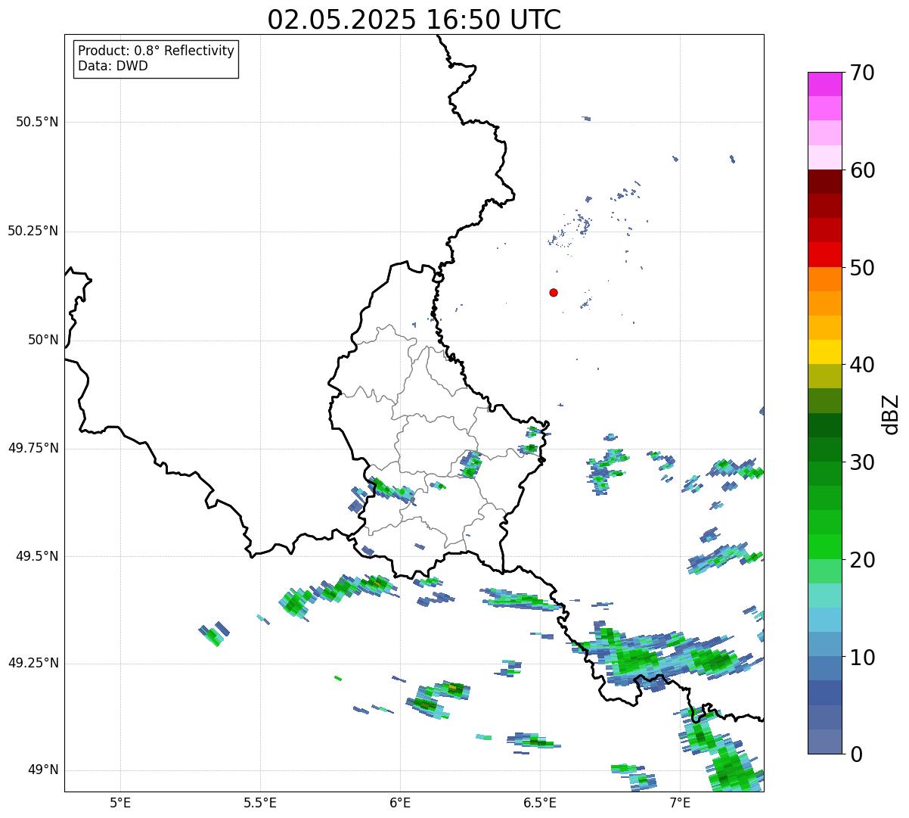Viewport: 909px width, 818px height.
Task: Click the 49.25°N latitude label
Action: tap(33, 664)
